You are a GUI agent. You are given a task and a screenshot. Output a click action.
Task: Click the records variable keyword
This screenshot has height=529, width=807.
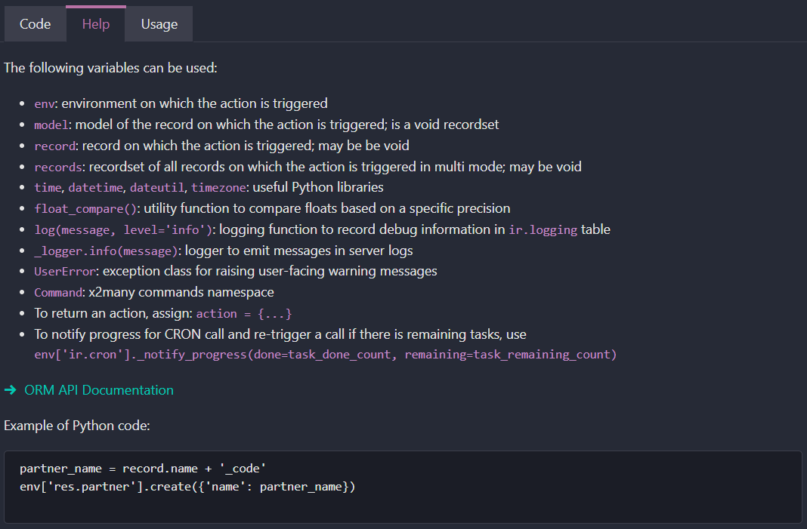57,167
